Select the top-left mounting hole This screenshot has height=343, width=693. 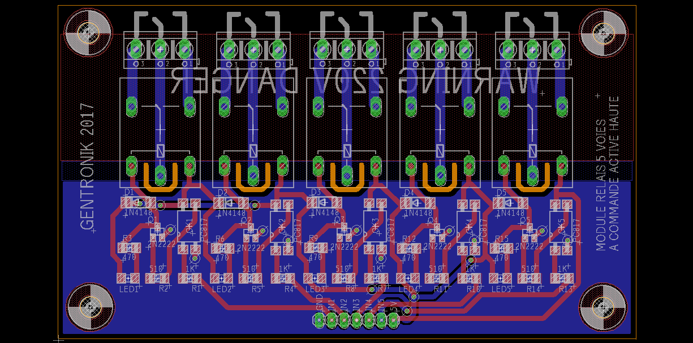pyautogui.click(x=88, y=30)
